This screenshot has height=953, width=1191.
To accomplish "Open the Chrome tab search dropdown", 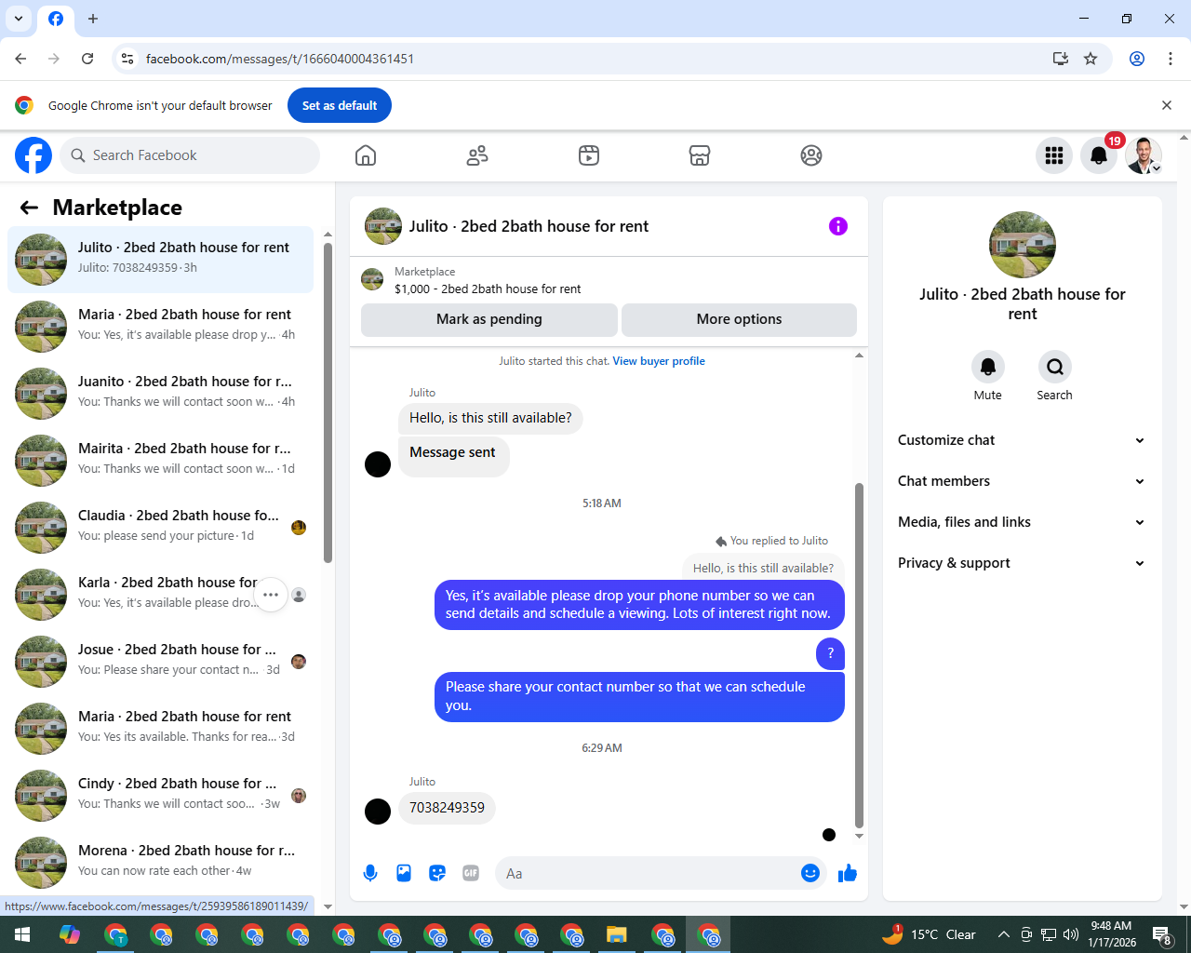I will point(19,19).
